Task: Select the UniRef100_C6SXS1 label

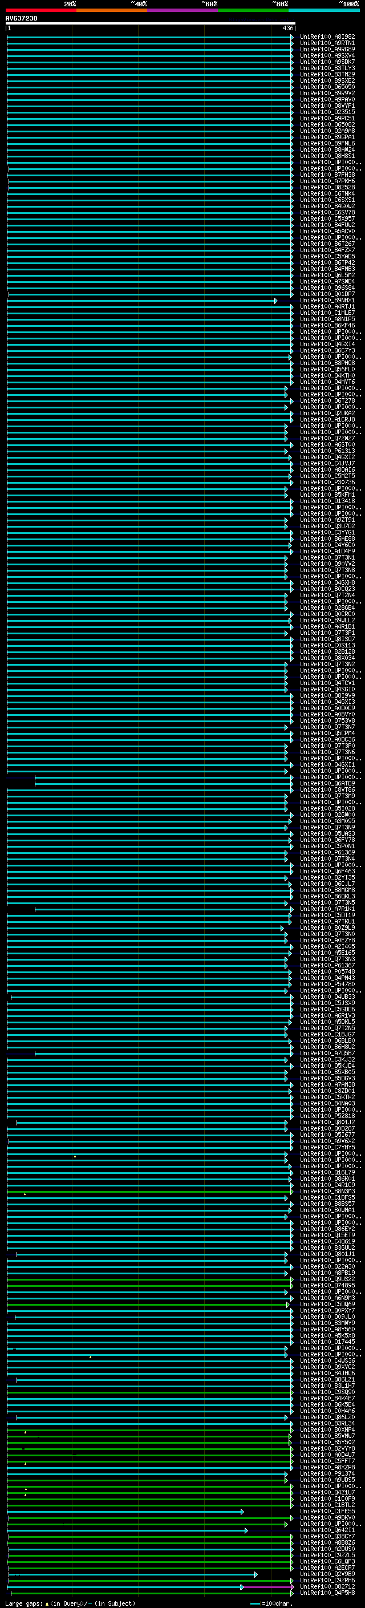Action: (x=327, y=200)
